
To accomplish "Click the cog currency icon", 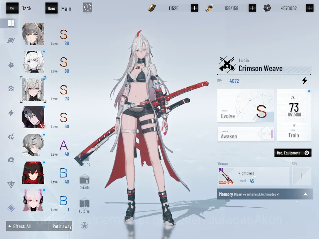I will click(x=267, y=8).
